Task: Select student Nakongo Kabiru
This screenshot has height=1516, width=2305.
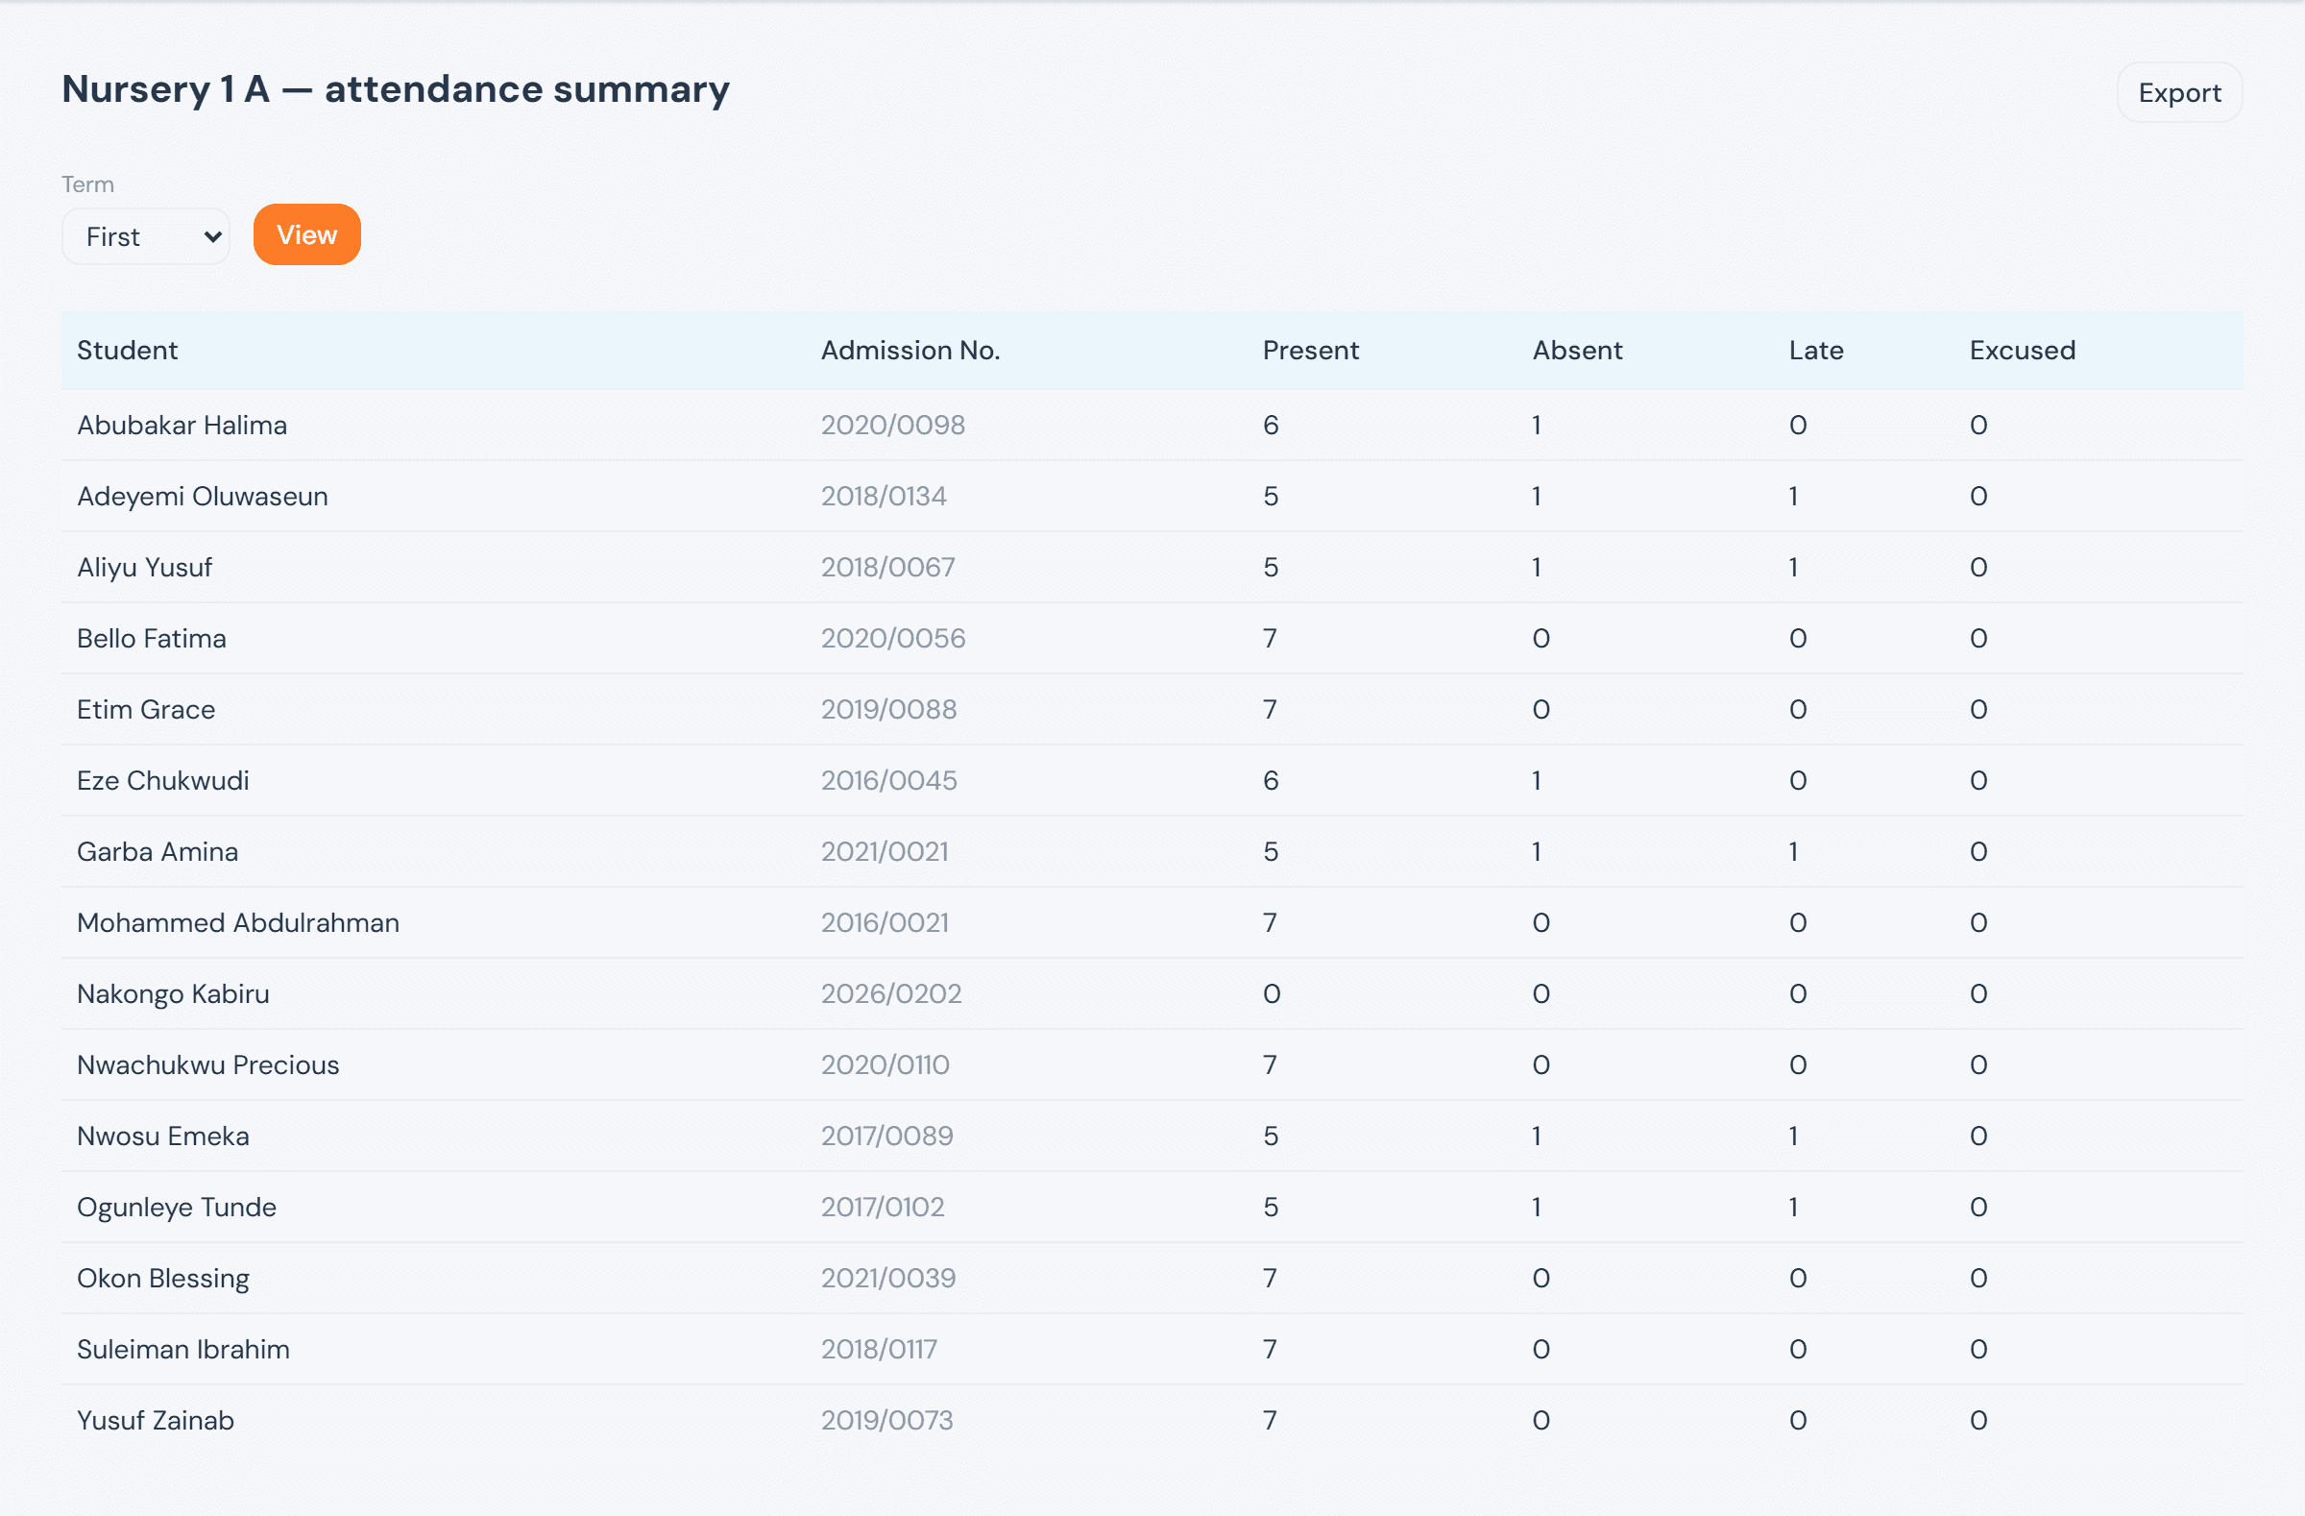Action: click(x=174, y=994)
